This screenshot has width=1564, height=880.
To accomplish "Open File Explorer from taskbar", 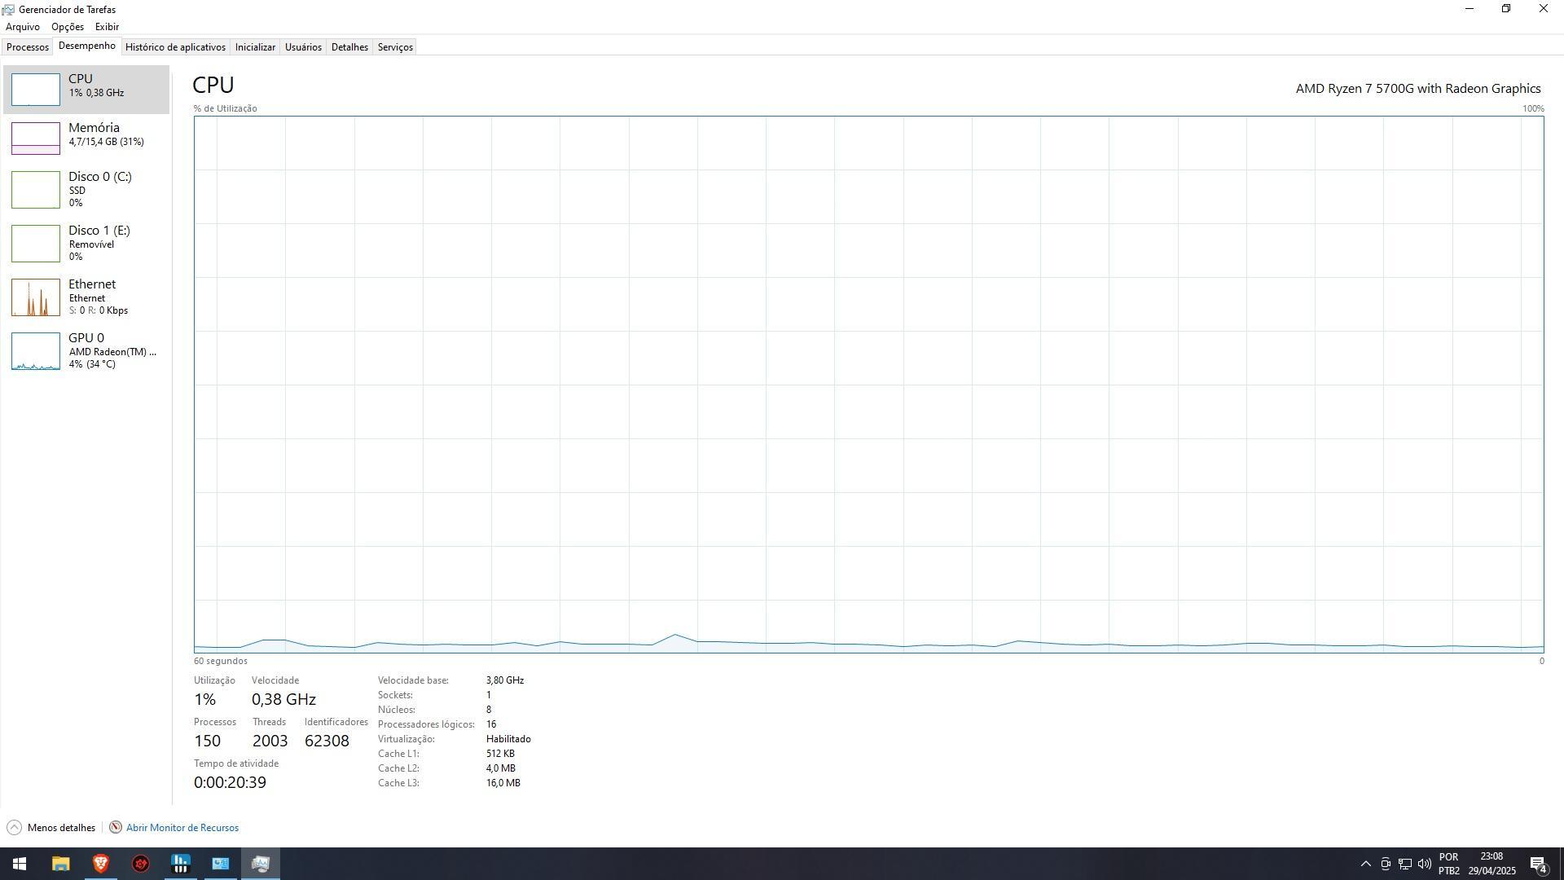I will pyautogui.click(x=60, y=864).
